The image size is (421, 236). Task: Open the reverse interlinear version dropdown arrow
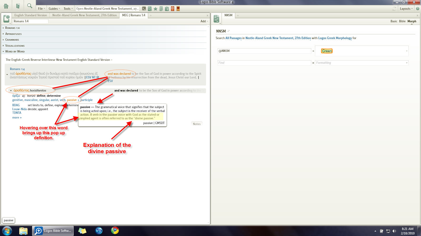pyautogui.click(x=112, y=60)
